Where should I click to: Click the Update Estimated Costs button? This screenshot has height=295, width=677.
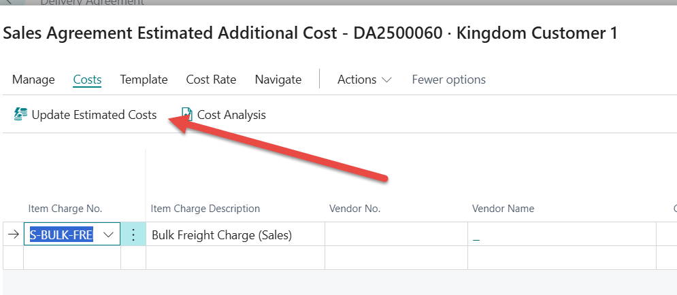(x=94, y=115)
